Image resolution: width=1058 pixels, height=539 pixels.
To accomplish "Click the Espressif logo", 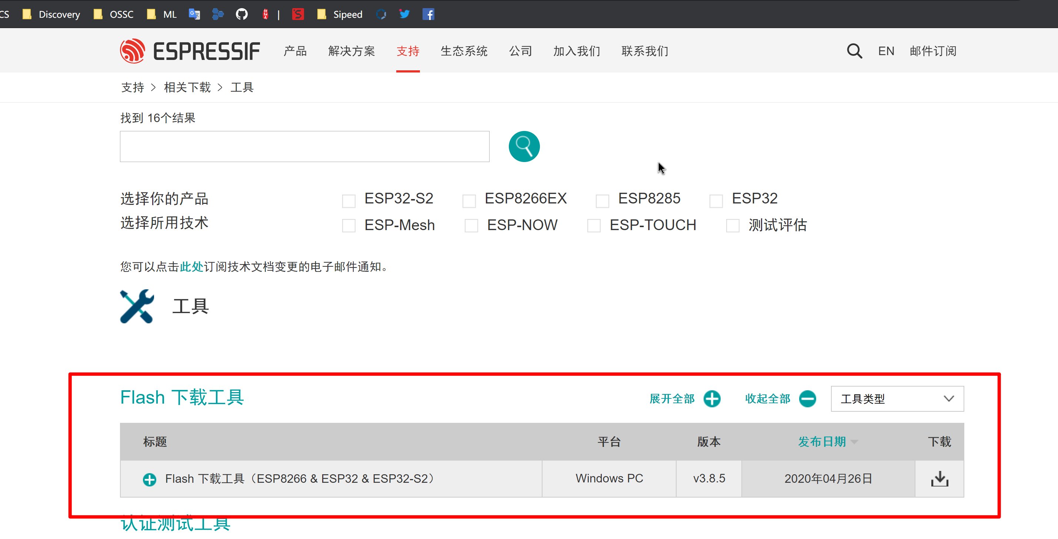I will [190, 51].
